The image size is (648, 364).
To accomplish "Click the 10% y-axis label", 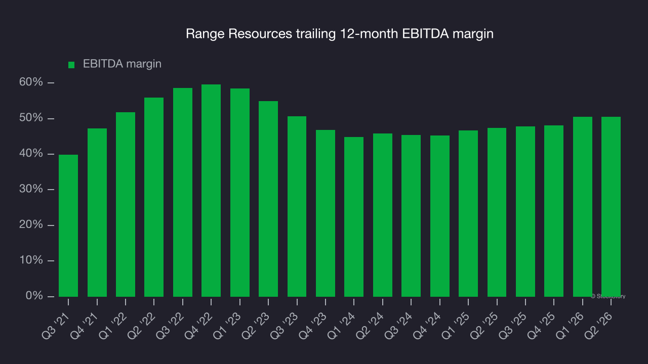I will [x=31, y=260].
